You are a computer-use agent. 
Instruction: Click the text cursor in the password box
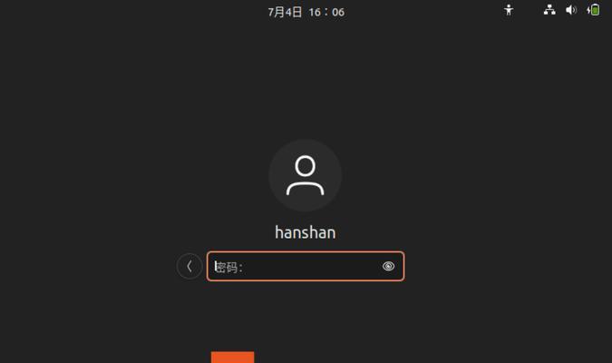tap(215, 267)
